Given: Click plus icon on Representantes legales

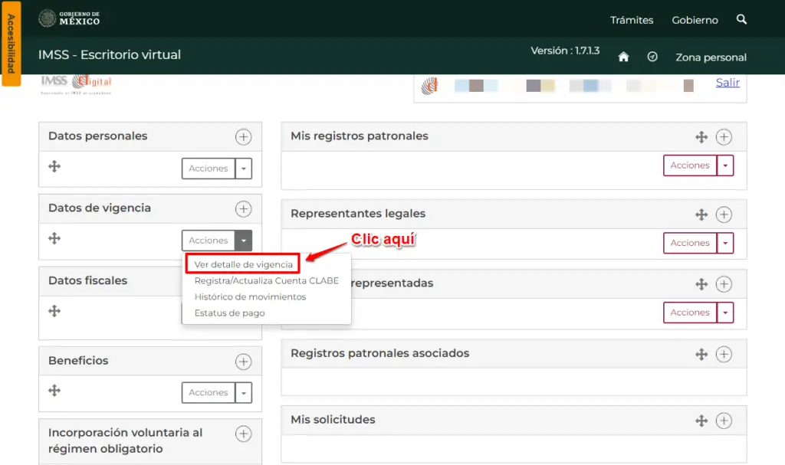Looking at the screenshot, I should point(724,214).
